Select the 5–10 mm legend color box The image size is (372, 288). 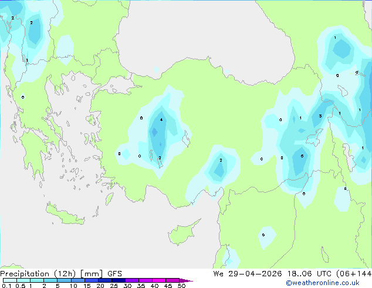[65, 280]
